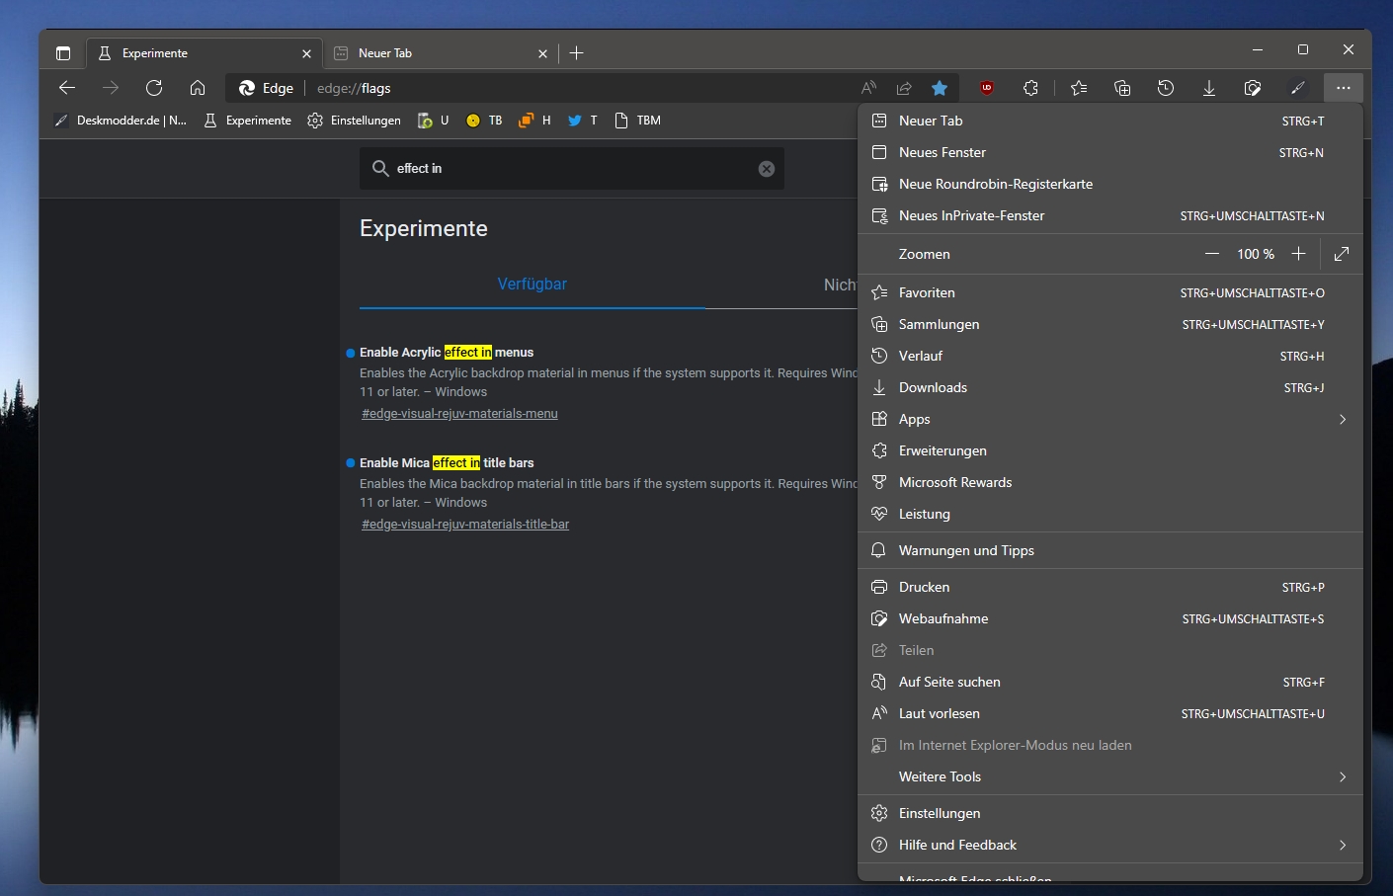The image size is (1393, 896).
Task: Reload the page with refresh icon
Action: pyautogui.click(x=154, y=88)
